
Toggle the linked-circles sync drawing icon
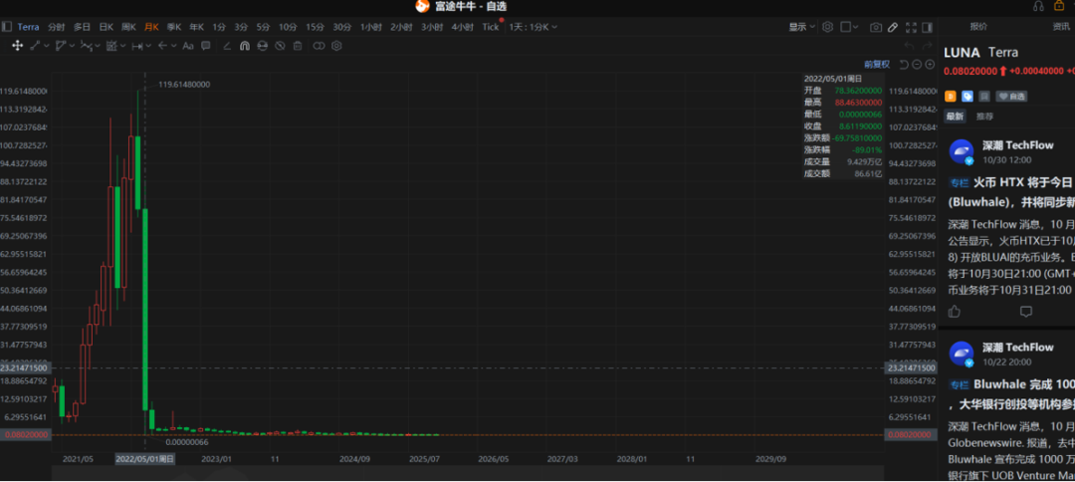(319, 46)
